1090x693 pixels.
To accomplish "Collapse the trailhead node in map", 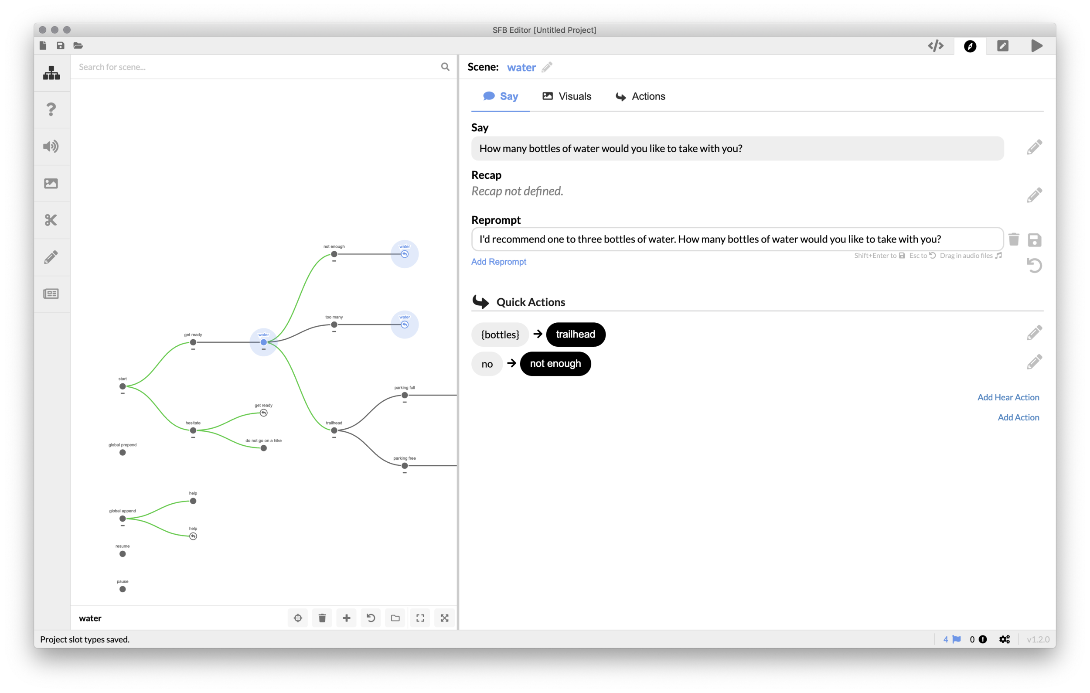I will point(334,438).
